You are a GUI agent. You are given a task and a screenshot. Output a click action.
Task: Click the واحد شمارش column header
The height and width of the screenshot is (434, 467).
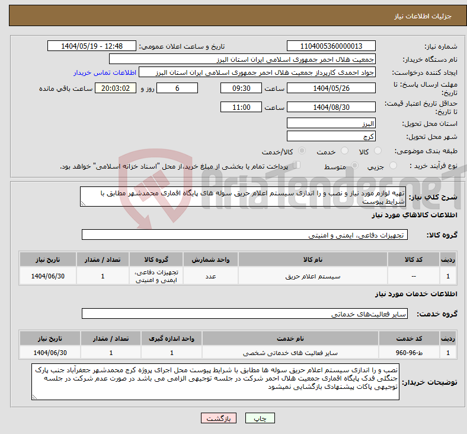pos(210,259)
